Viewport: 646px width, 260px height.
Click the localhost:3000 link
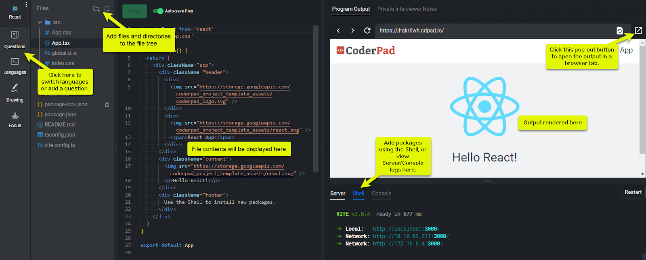406,229
